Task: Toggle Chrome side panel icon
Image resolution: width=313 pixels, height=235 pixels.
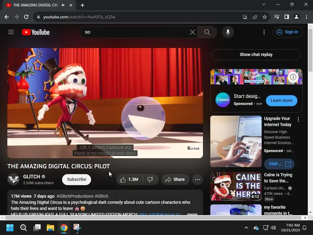Action: (287, 17)
